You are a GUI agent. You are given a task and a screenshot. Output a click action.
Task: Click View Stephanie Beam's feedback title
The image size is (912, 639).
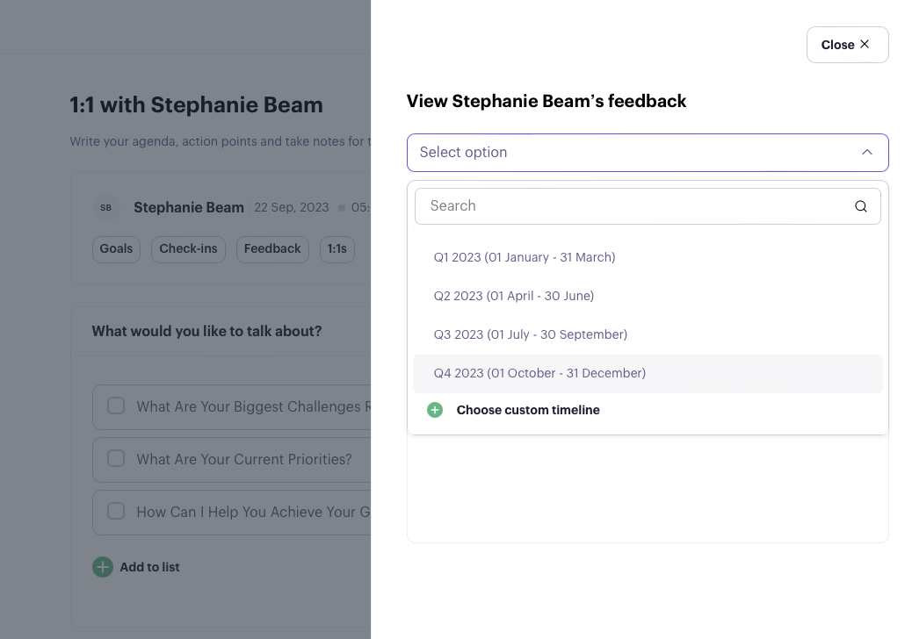tap(546, 101)
